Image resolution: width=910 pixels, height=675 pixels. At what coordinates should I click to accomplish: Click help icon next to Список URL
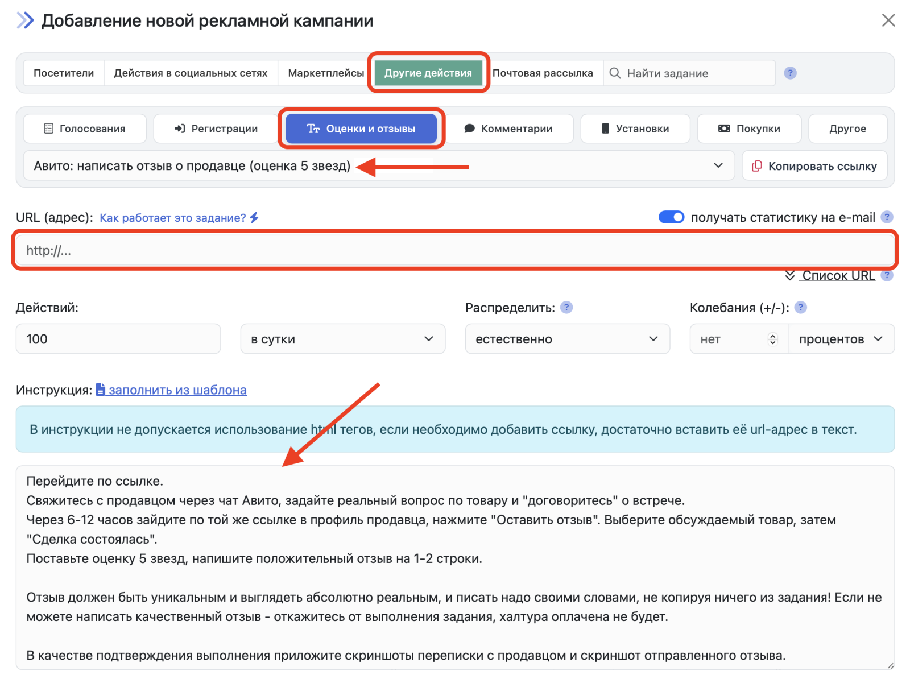click(886, 276)
